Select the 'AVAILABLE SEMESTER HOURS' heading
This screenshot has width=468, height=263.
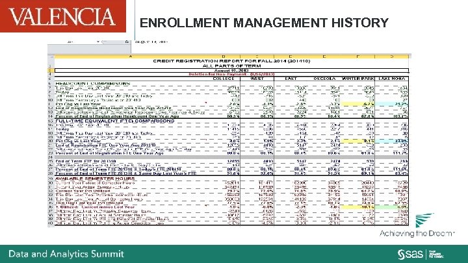(x=95, y=179)
